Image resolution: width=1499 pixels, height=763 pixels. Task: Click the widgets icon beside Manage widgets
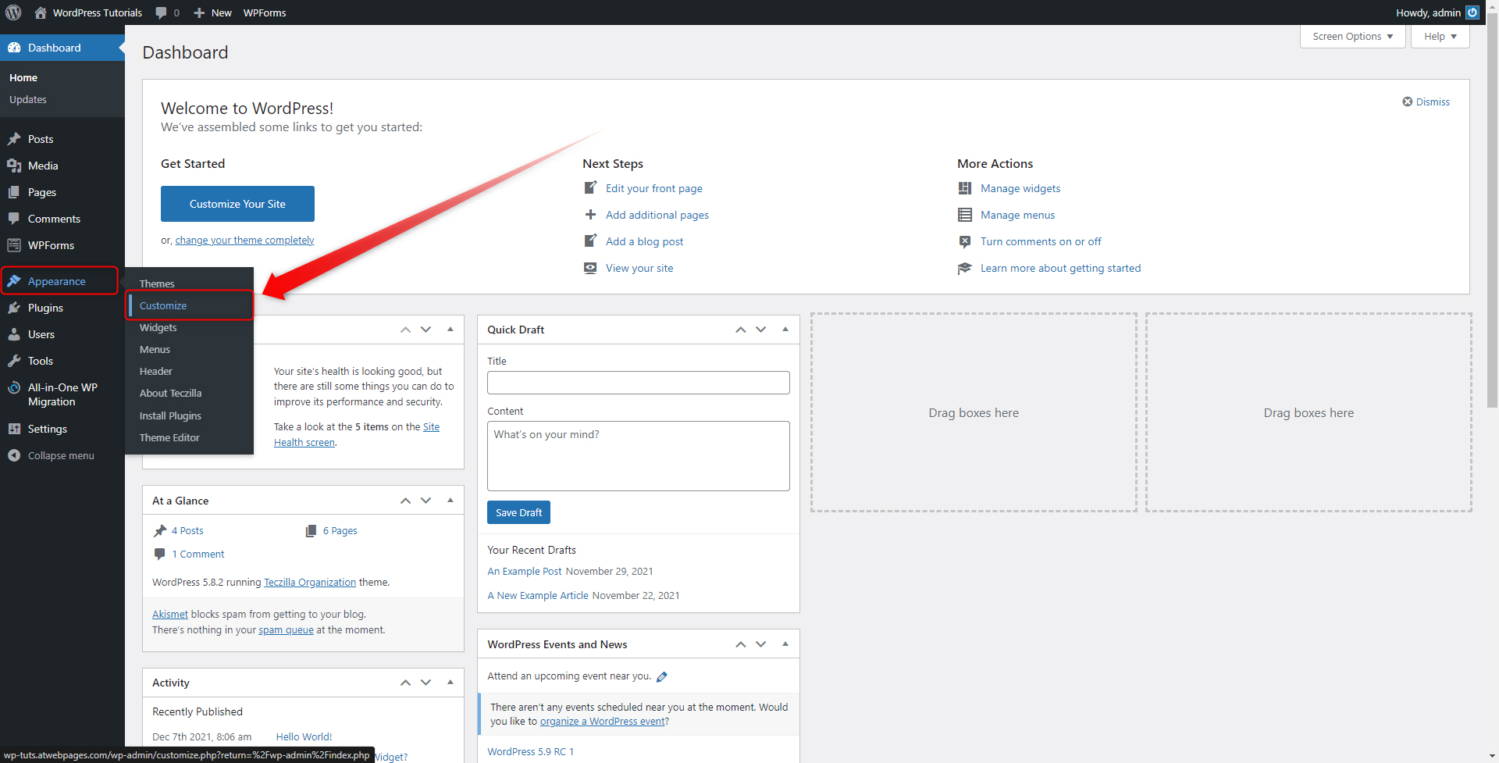tap(965, 188)
